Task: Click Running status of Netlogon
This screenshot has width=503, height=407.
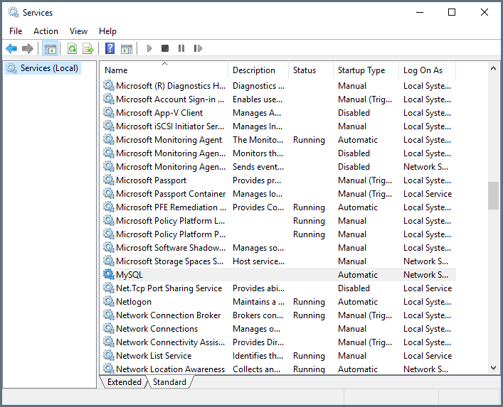Action: click(309, 302)
